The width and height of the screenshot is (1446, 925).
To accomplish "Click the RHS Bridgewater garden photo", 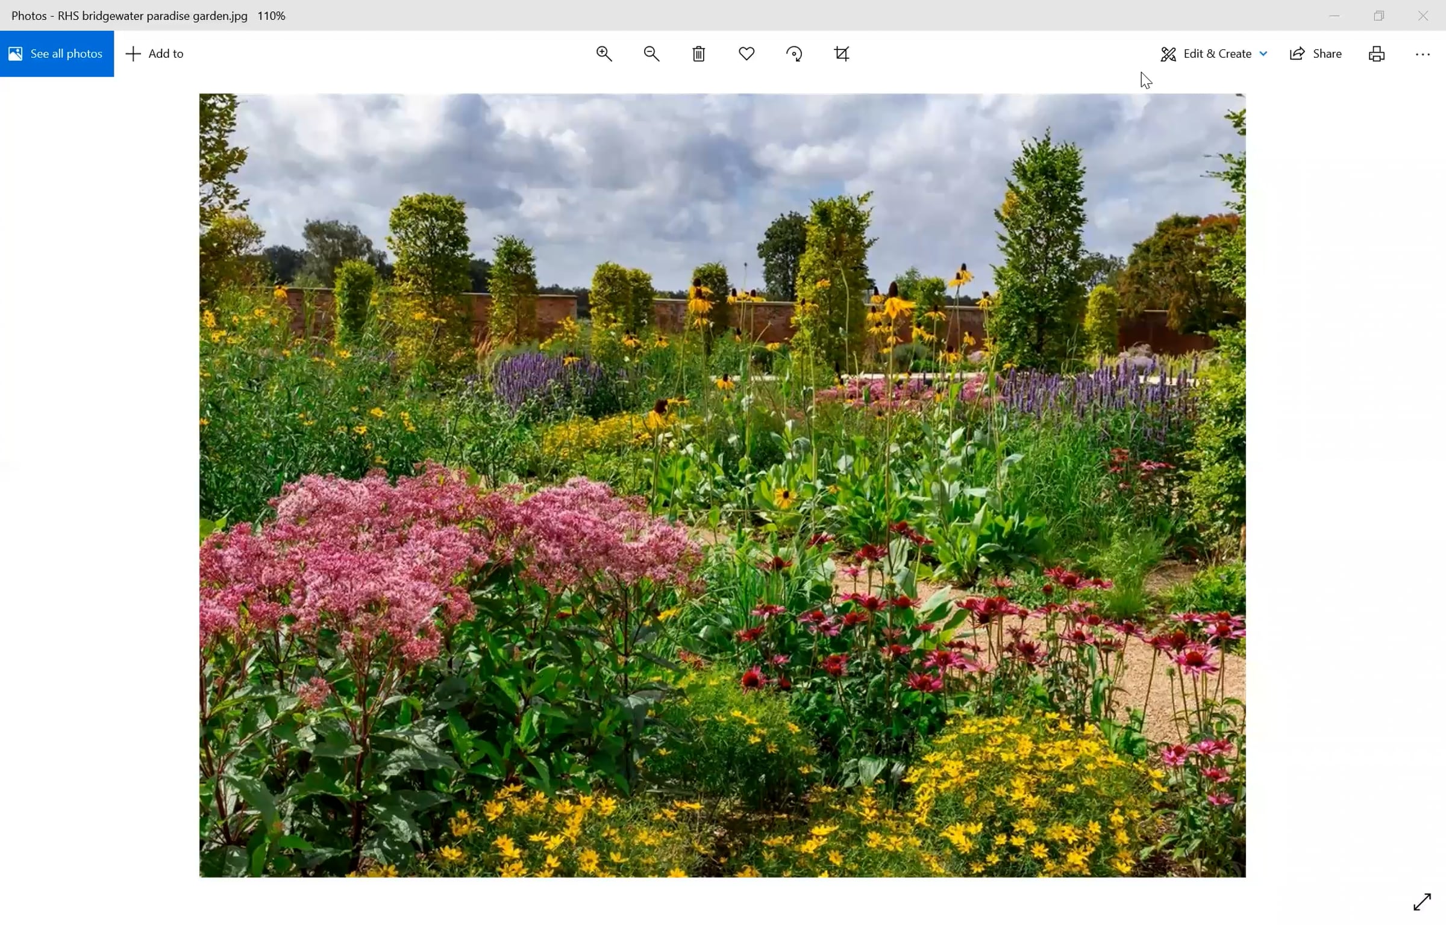I will point(722,485).
